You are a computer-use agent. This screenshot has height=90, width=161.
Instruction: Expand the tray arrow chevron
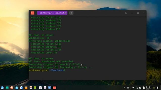(125, 87)
